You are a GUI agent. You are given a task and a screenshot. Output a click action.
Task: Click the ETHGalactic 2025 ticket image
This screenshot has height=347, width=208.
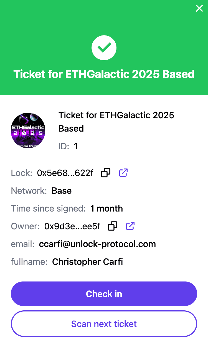[x=28, y=130]
